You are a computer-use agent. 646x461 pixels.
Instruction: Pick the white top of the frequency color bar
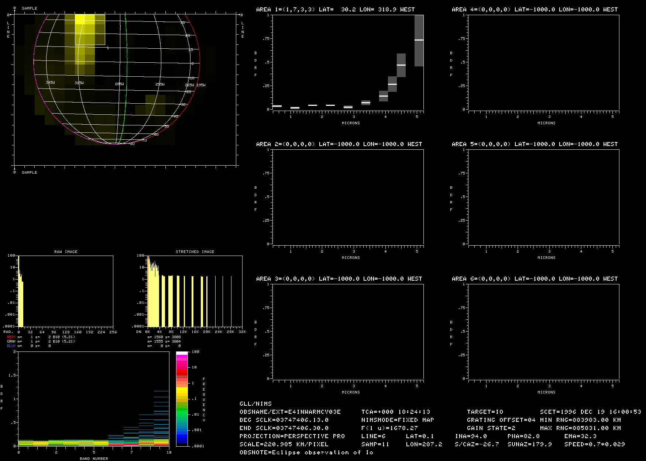click(x=182, y=353)
